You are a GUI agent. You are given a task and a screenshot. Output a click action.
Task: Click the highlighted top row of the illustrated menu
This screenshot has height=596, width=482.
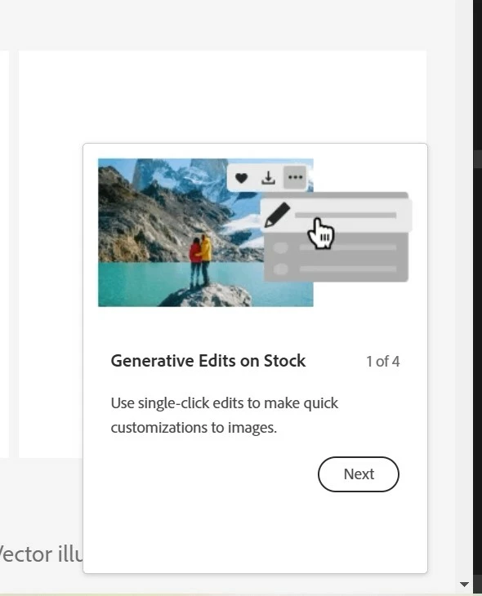(x=337, y=216)
